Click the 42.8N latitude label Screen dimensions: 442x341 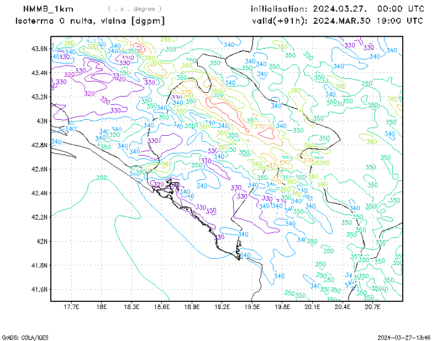pyautogui.click(x=39, y=145)
